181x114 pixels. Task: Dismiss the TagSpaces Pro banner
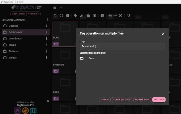[x=48, y=101]
